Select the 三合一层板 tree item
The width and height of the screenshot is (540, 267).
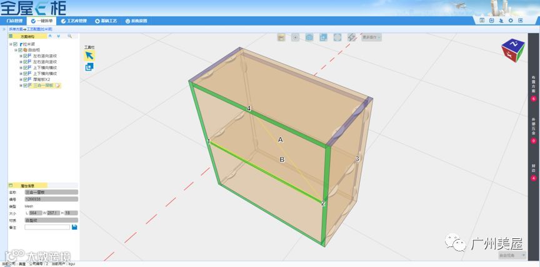click(x=43, y=85)
